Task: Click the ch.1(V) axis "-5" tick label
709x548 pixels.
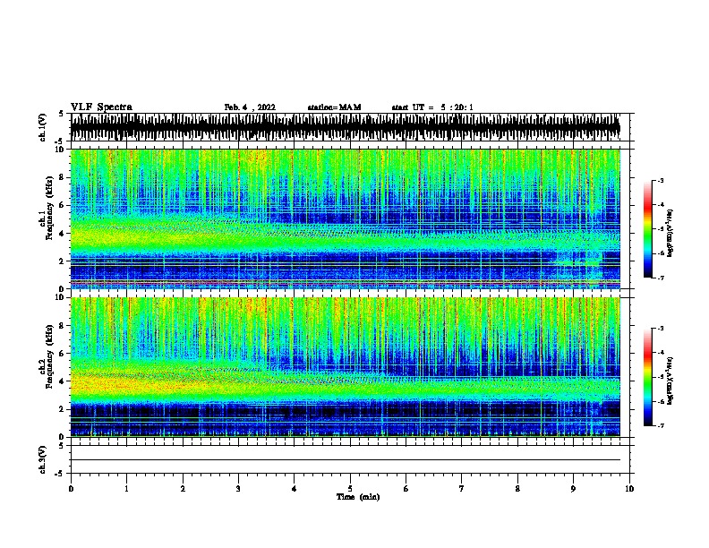Action: [x=60, y=141]
